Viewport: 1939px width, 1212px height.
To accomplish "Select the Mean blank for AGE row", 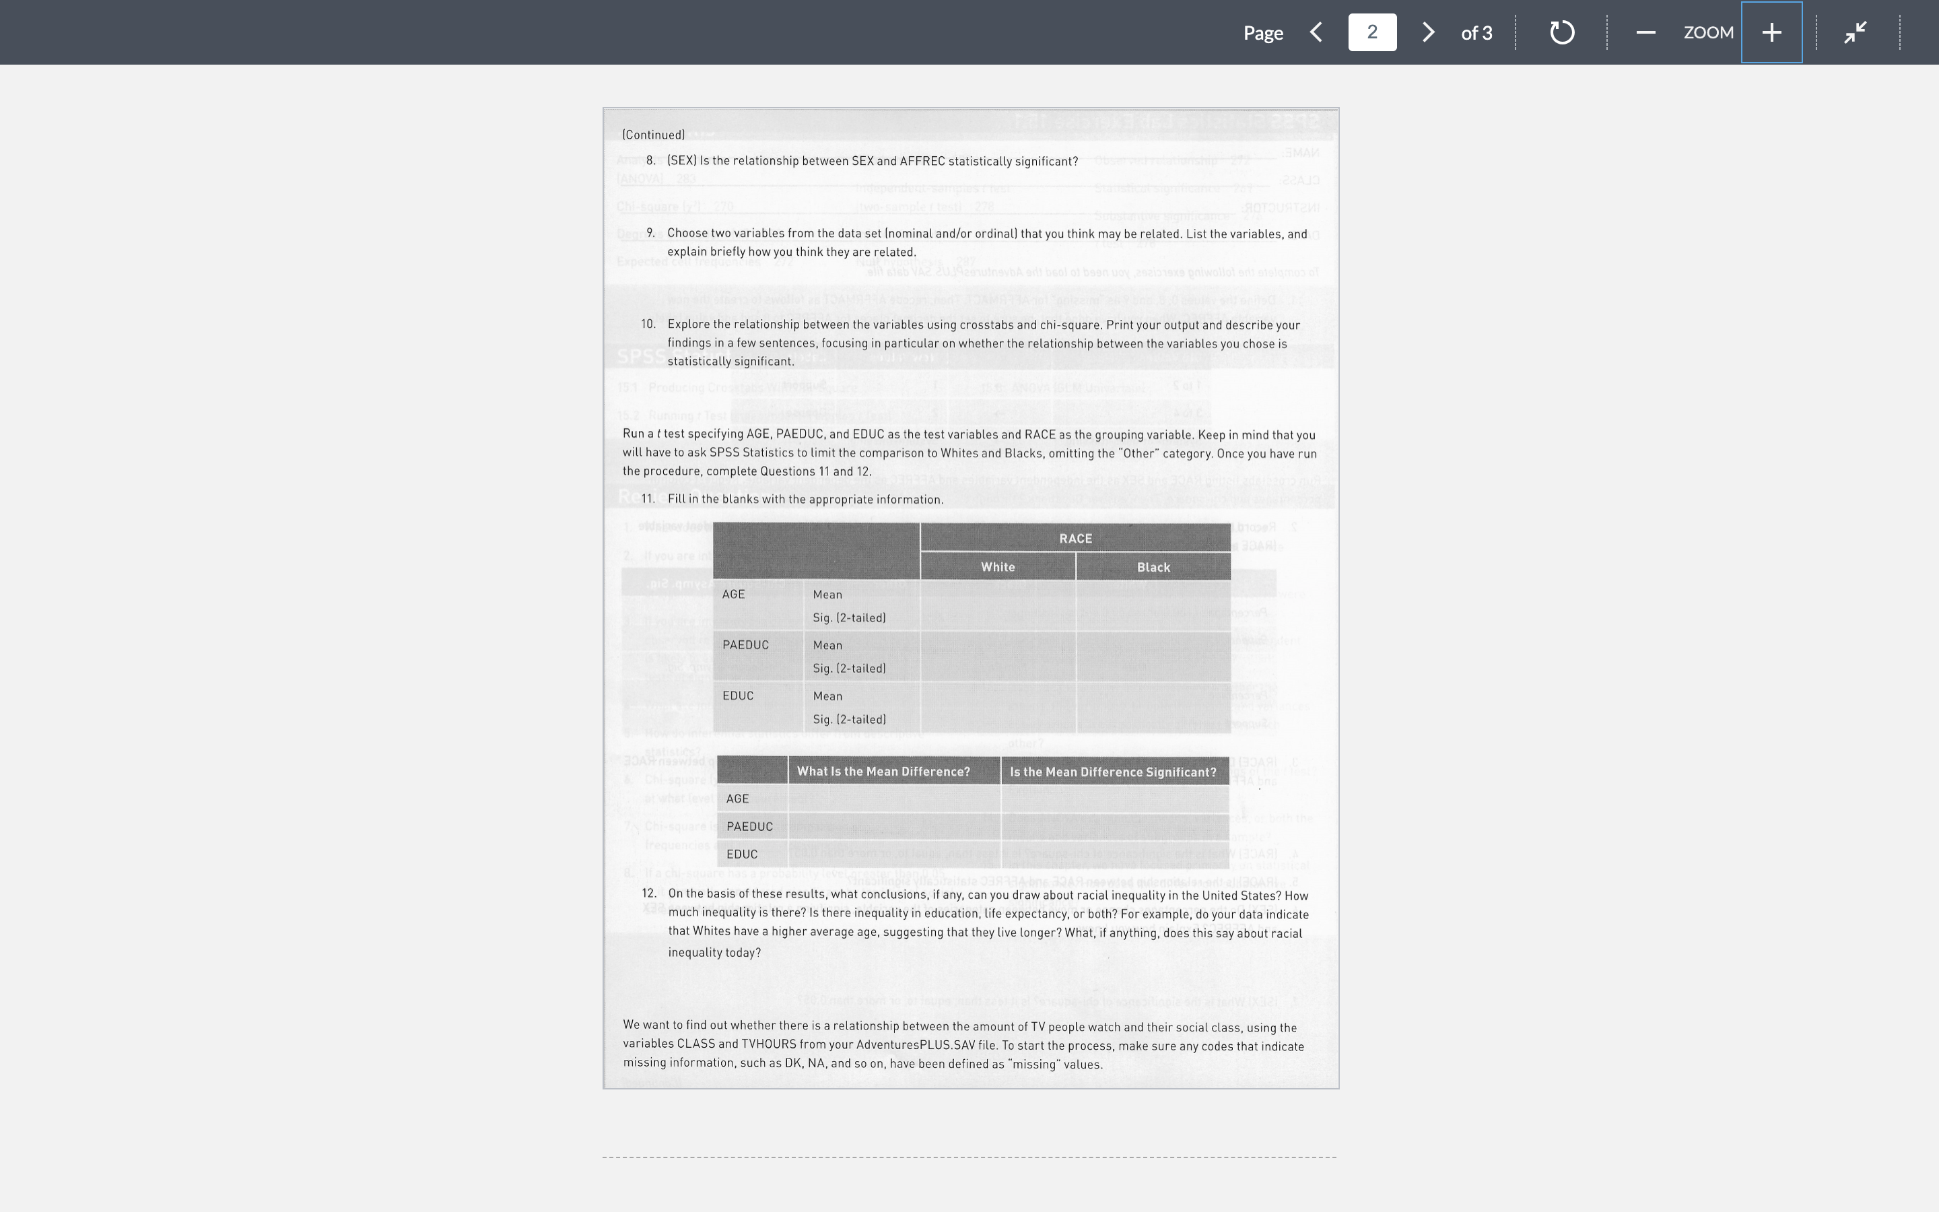I will tap(998, 594).
